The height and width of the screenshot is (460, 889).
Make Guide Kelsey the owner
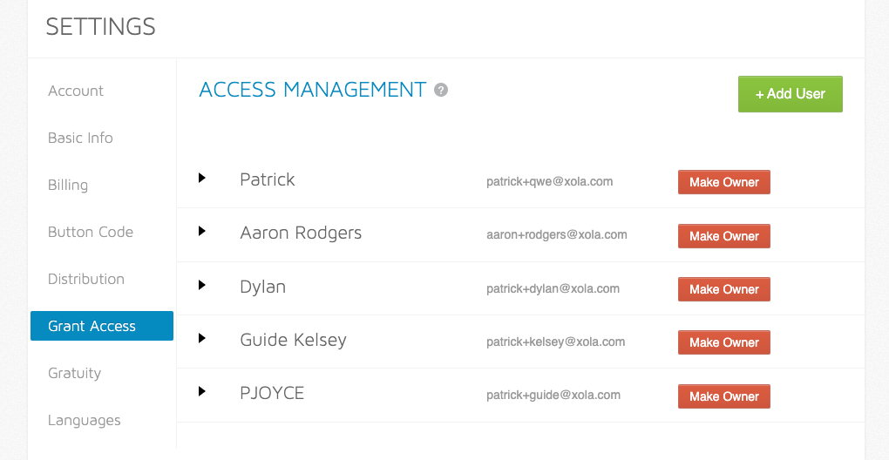724,342
